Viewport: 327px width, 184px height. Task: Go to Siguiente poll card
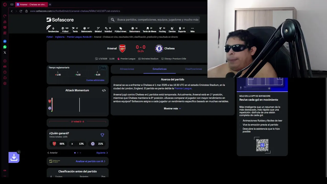(102, 153)
